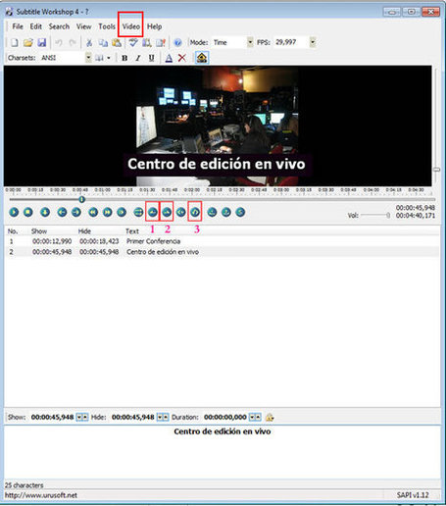Expand the small arrow beside the Charsets box
This screenshot has width=446, height=506.
click(109, 58)
